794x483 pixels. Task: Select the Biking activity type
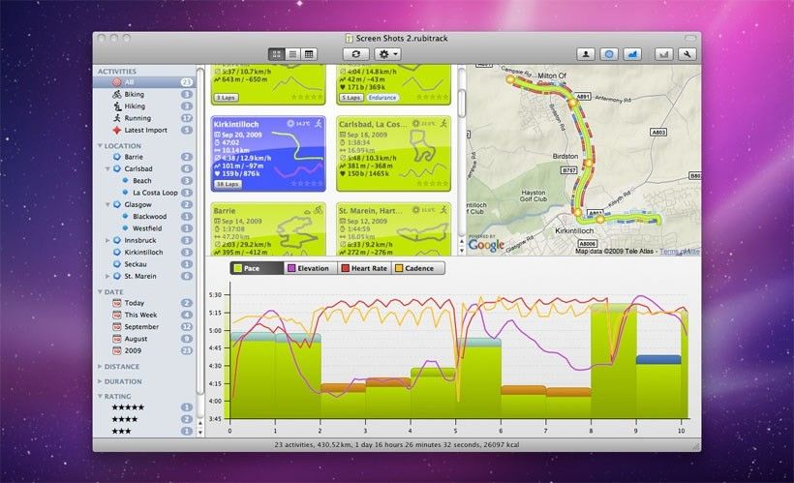click(134, 95)
